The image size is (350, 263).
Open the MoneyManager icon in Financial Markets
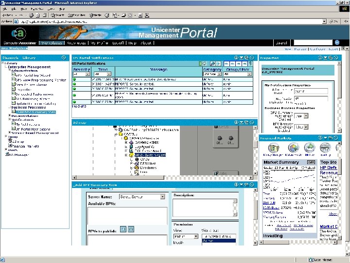tap(273, 148)
